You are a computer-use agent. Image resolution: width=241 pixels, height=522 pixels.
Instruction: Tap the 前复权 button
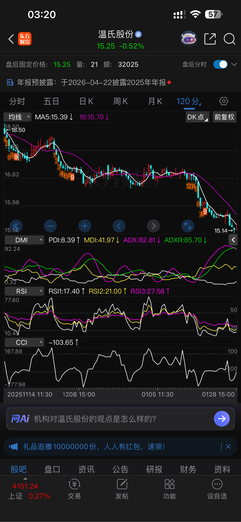[224, 117]
